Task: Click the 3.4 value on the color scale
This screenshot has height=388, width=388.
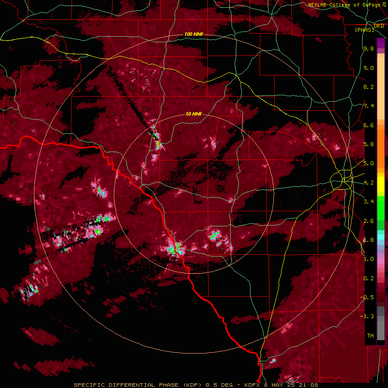Action: click(369, 202)
